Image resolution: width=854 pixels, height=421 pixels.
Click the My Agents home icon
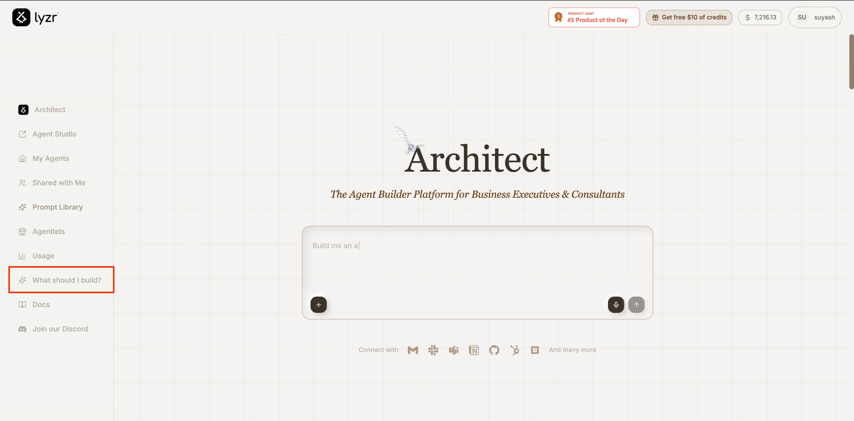pos(22,159)
